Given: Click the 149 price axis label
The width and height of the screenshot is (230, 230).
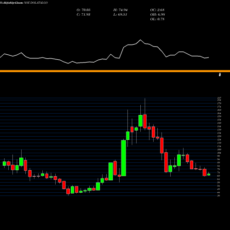Looking at the screenshot, I should (x=219, y=123).
